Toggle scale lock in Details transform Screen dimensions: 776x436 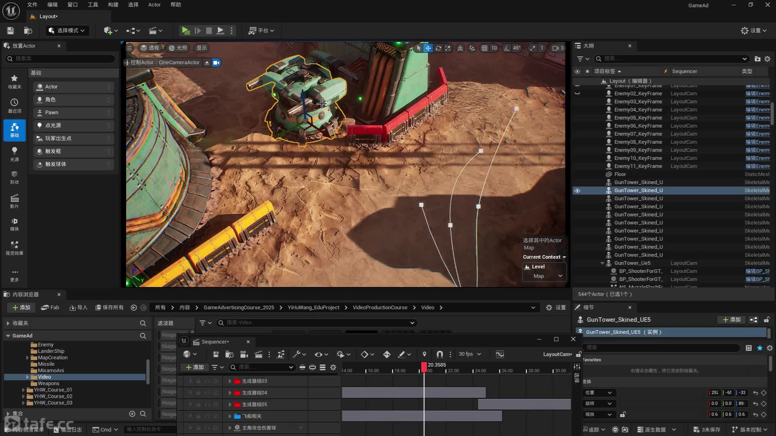(623, 414)
